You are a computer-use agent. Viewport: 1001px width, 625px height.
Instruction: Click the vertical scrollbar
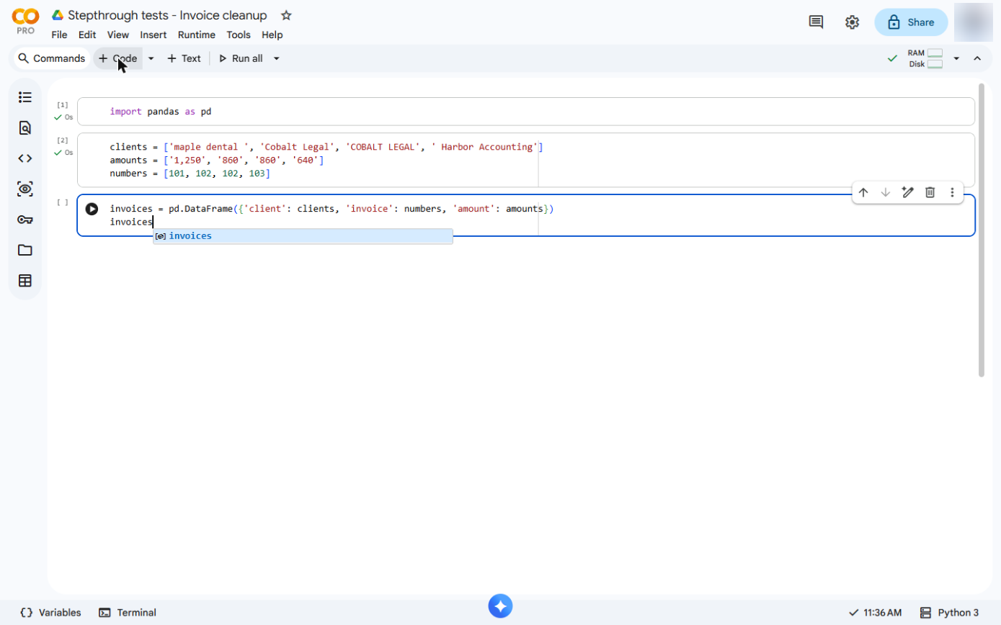981,230
